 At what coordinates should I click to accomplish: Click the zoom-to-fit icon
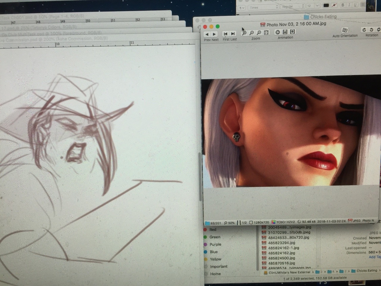click(266, 32)
